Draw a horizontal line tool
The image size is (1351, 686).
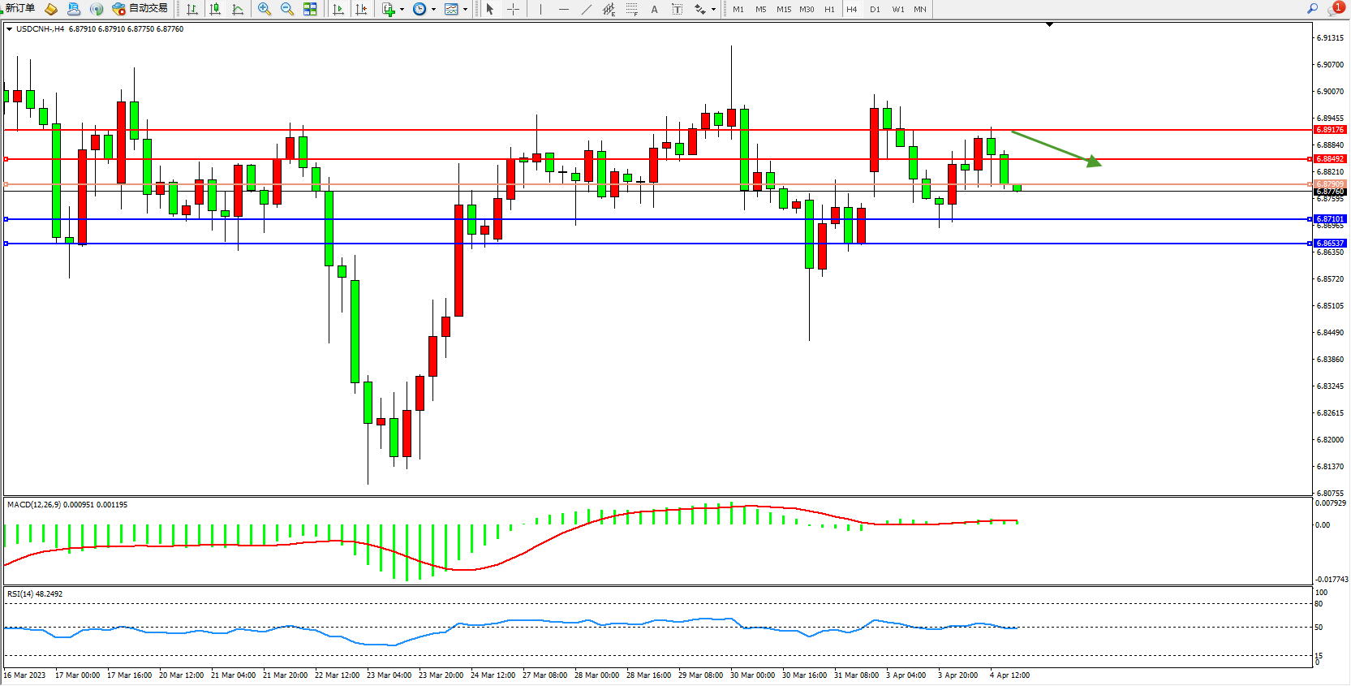tap(564, 9)
